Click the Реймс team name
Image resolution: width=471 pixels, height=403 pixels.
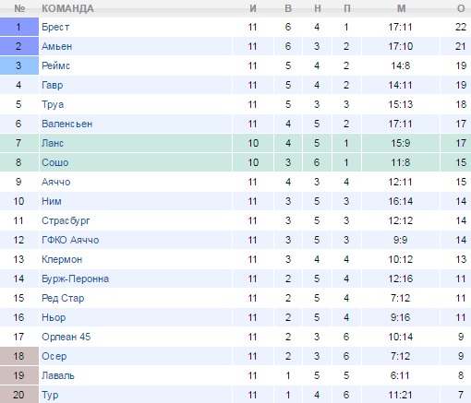click(x=55, y=65)
